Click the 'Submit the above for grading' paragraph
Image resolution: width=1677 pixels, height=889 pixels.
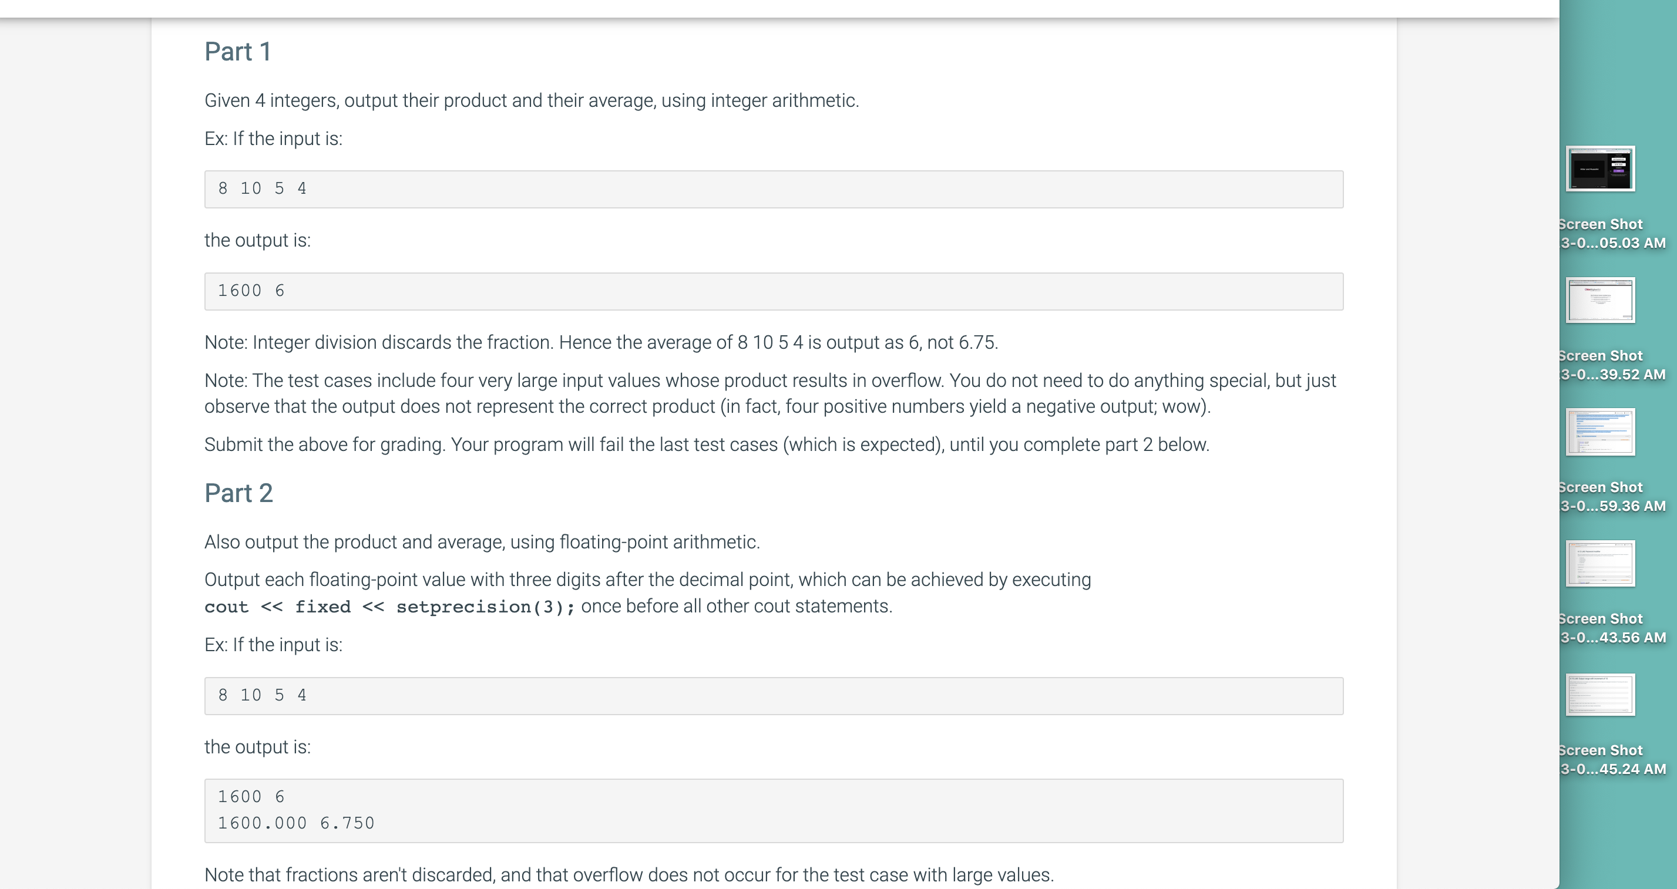(x=707, y=445)
